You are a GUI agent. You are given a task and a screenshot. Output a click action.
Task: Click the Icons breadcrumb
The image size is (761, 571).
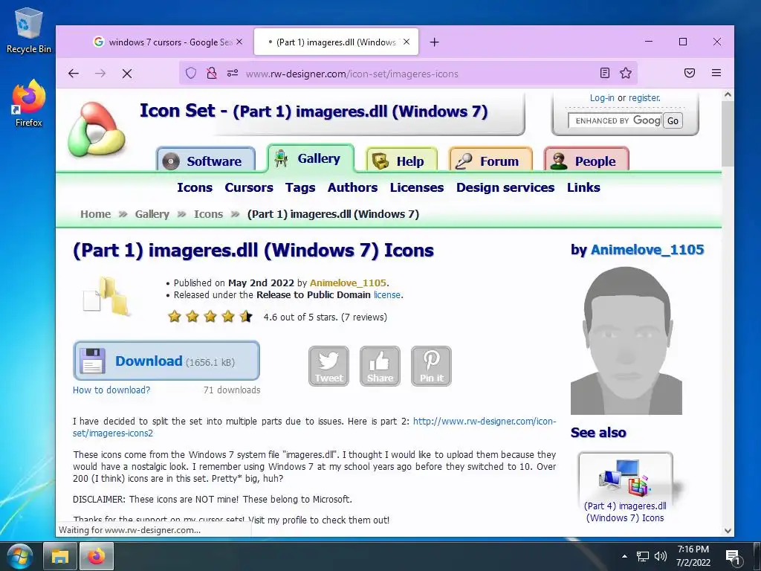click(209, 214)
